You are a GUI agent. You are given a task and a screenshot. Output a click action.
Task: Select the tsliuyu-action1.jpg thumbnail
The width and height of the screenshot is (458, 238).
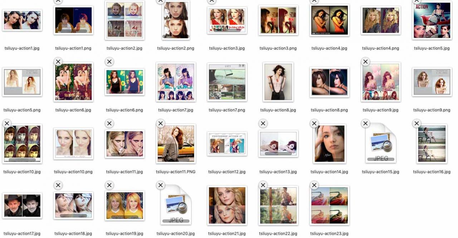(x=22, y=20)
